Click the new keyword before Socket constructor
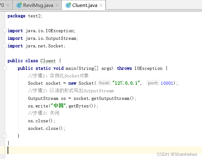202x159 pixels. coord(72,83)
